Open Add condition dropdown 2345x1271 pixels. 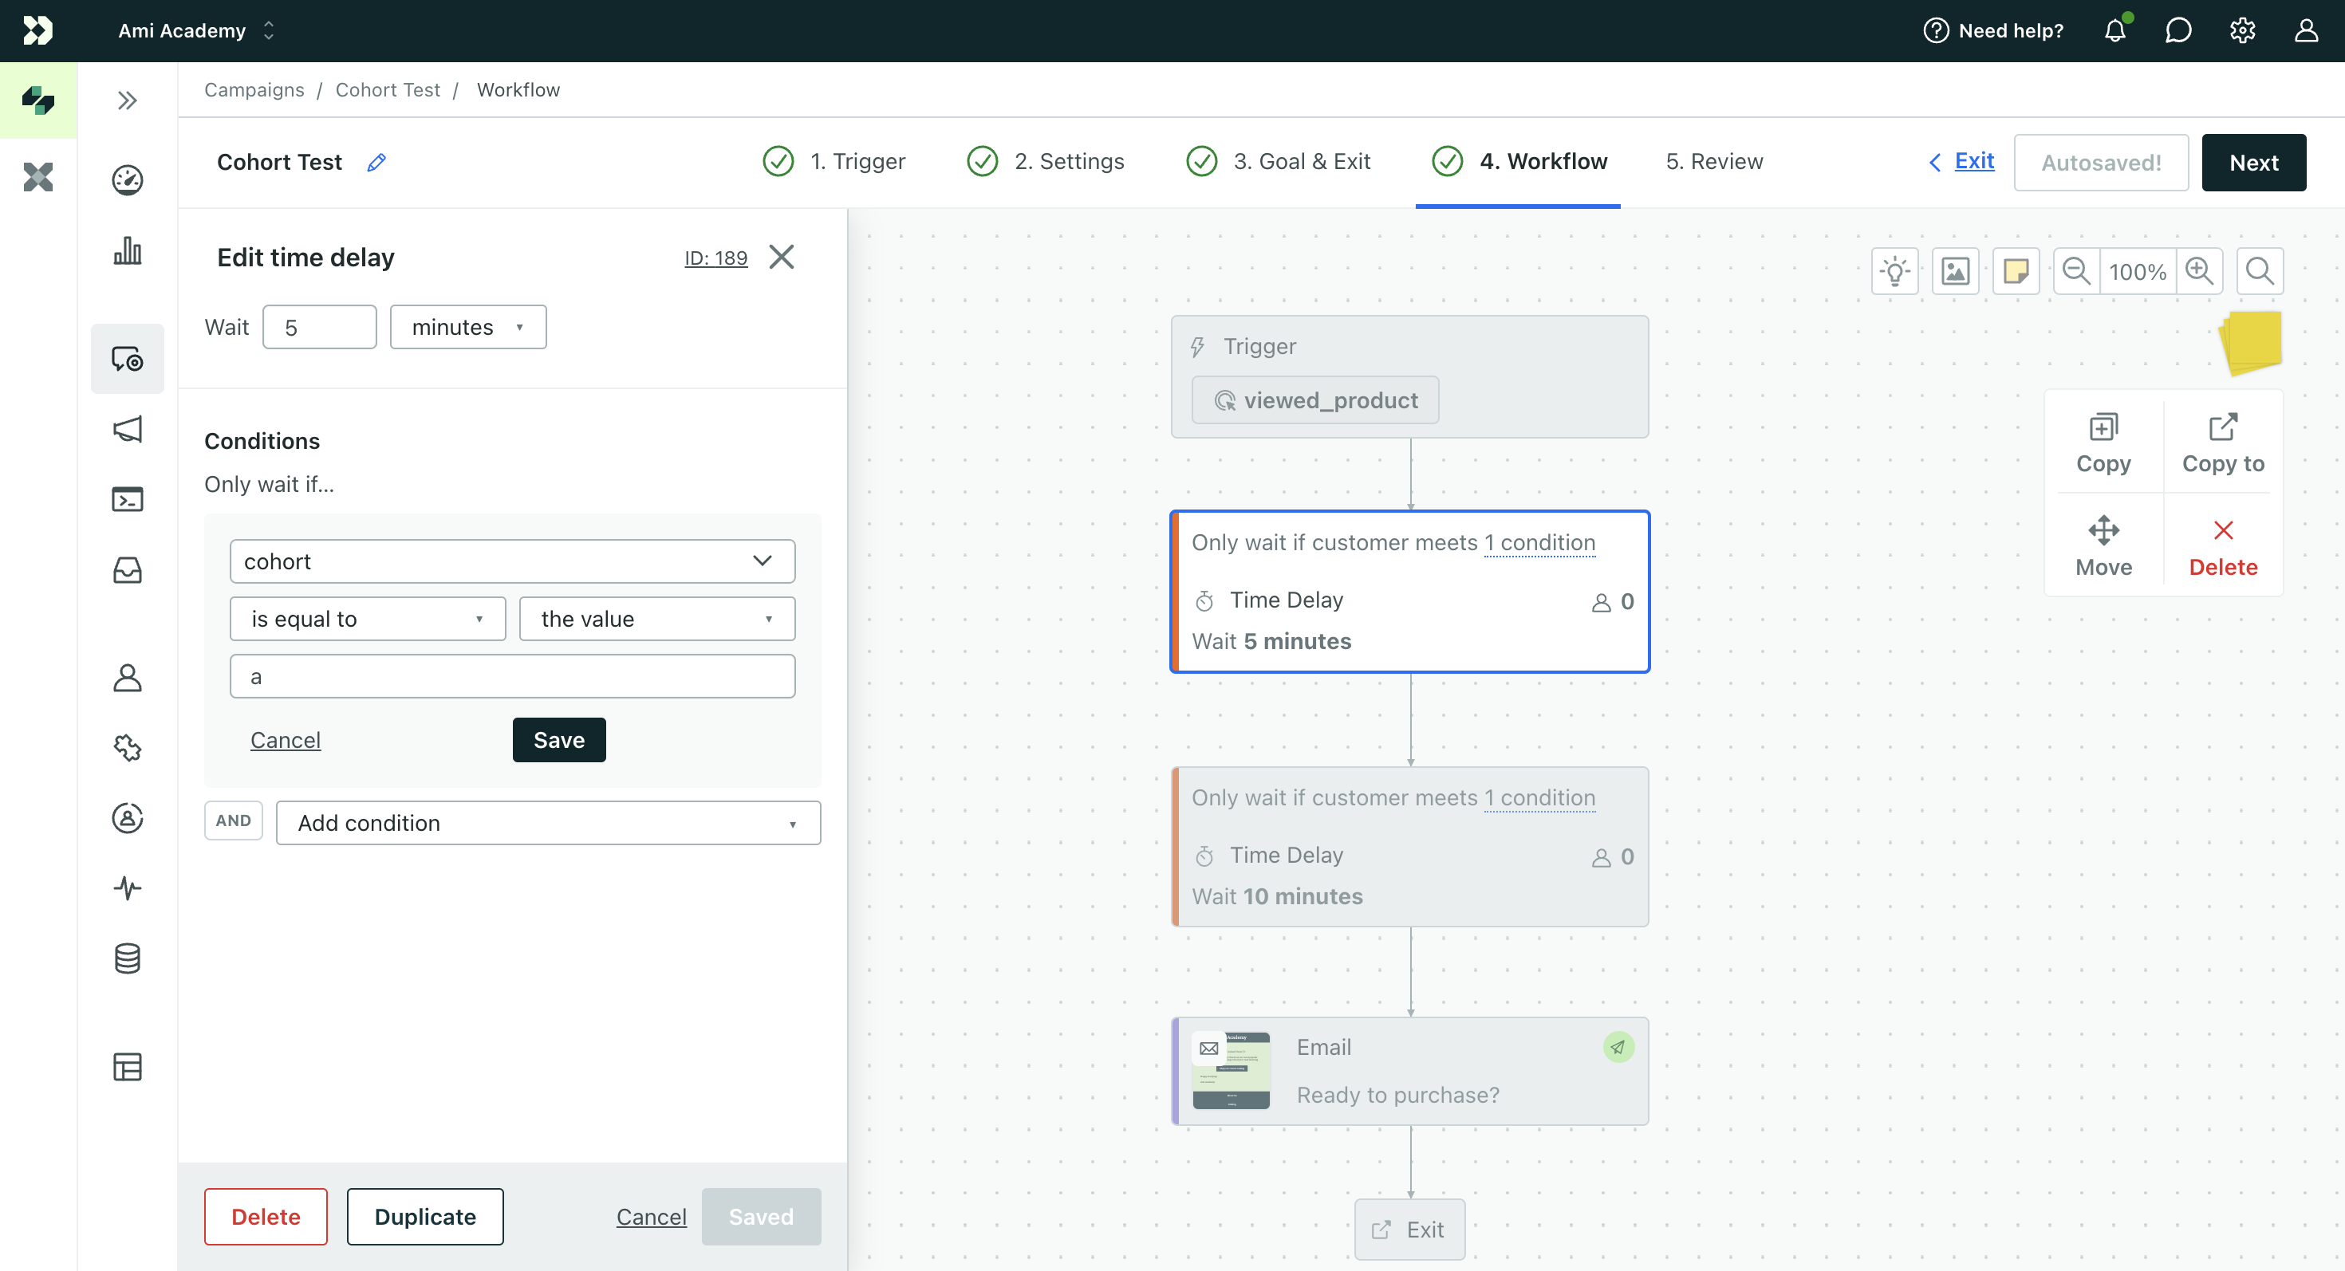click(x=548, y=822)
